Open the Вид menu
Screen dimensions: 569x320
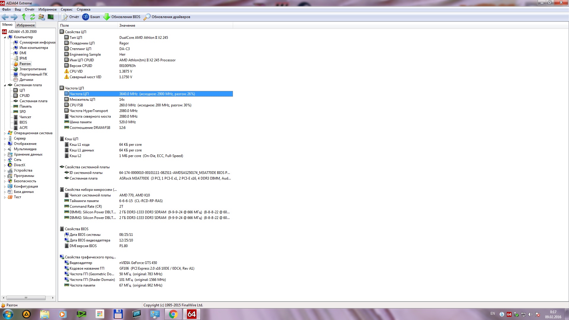click(x=18, y=9)
